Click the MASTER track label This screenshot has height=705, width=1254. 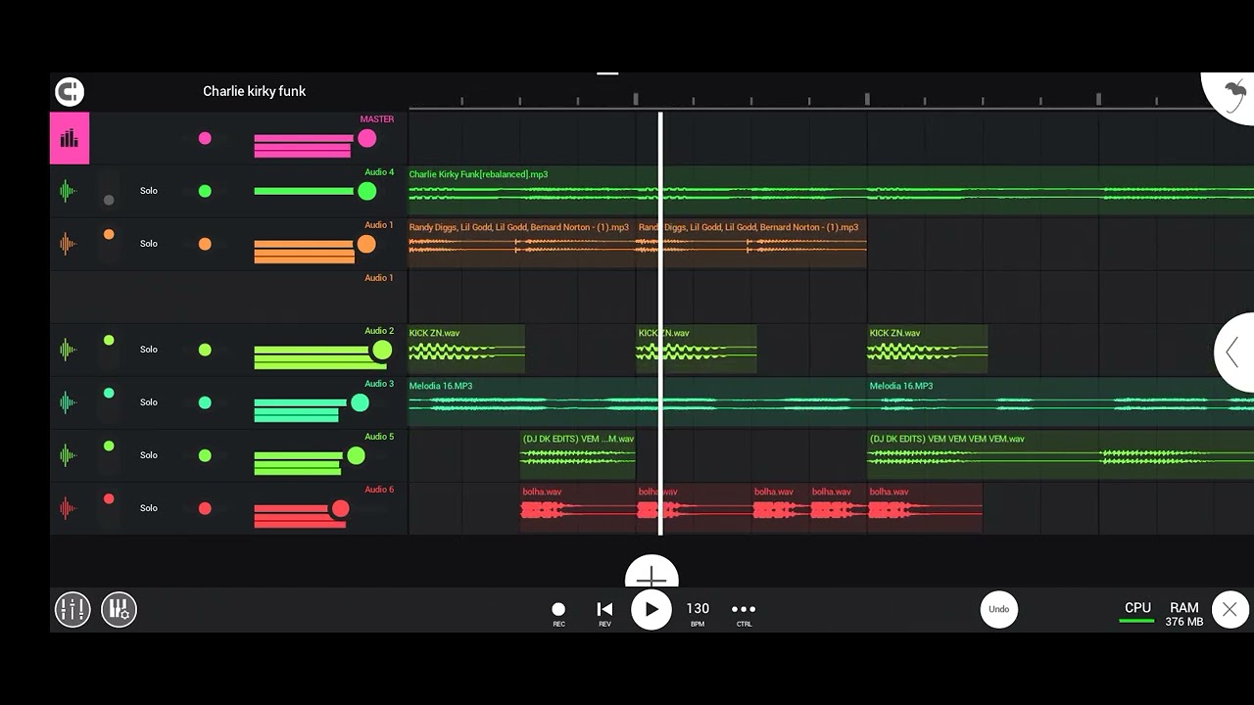click(x=377, y=119)
